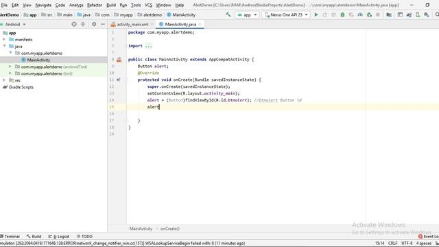The image size is (439, 247).
Task: Open the profiler gauge icon
Action: coord(360,15)
